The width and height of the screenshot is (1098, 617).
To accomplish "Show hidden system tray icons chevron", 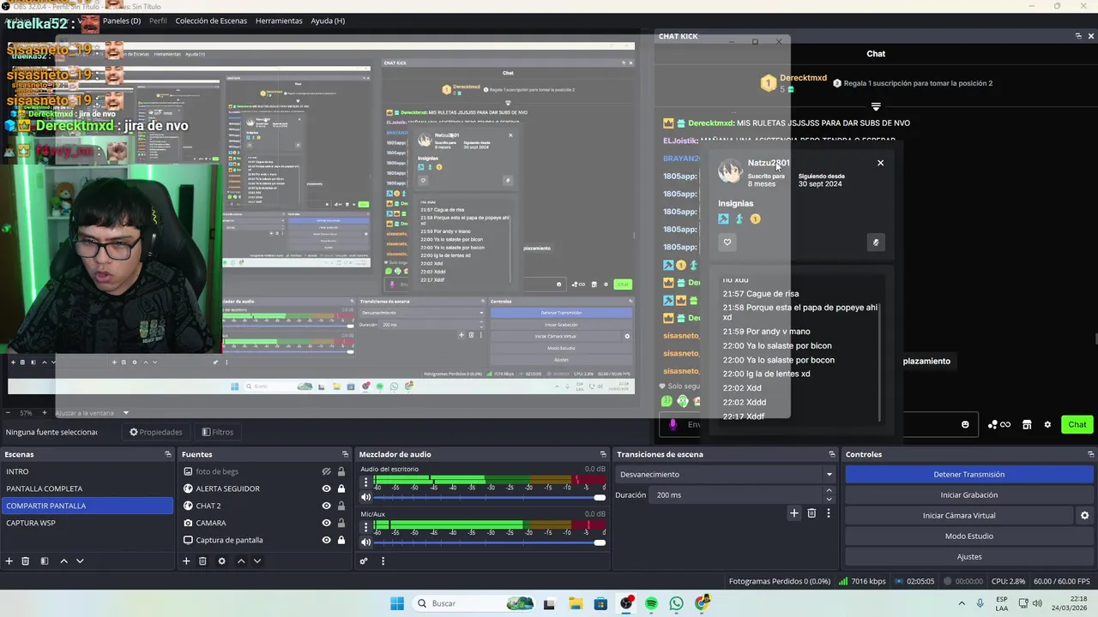I will 961,603.
